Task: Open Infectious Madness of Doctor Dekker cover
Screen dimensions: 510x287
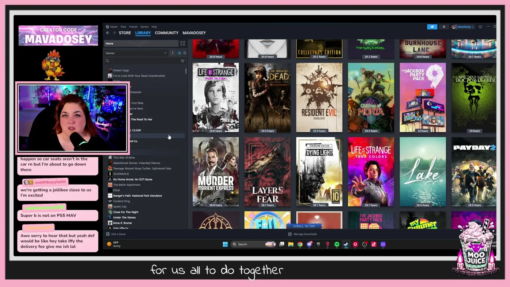Action: 474,97
